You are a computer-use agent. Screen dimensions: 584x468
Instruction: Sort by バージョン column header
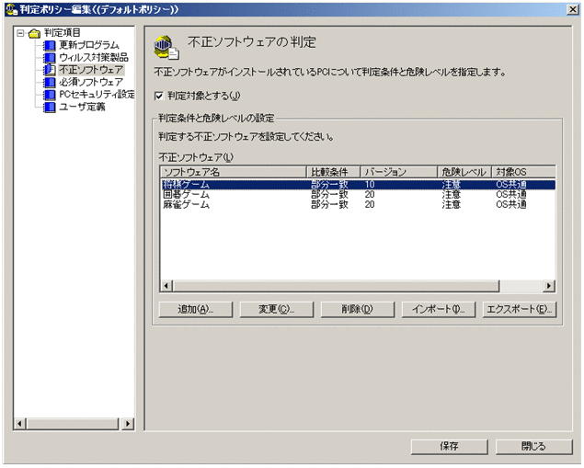tap(399, 172)
